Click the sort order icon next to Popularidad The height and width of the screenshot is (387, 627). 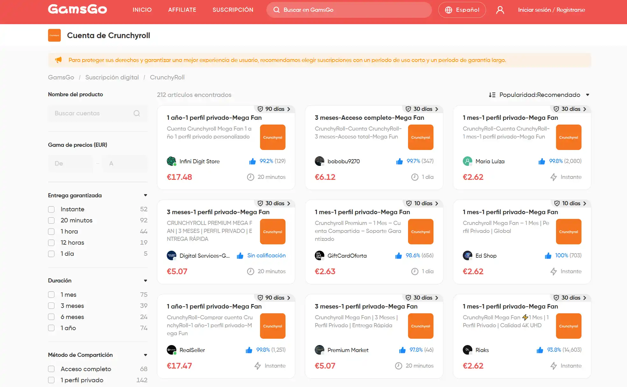pos(492,95)
